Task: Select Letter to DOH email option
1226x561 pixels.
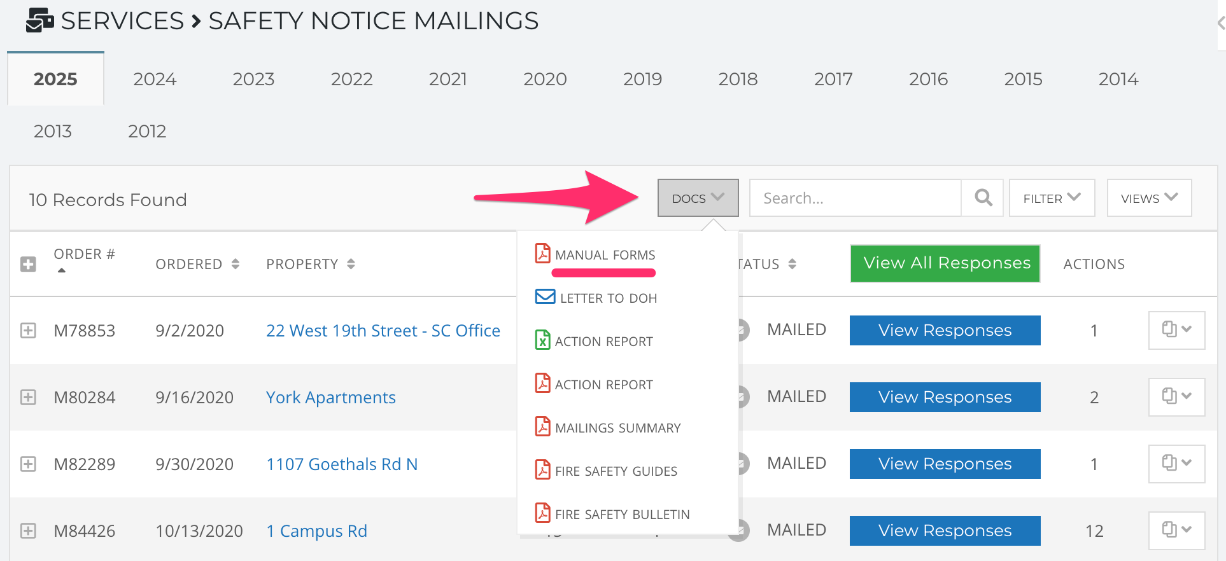Action: [596, 298]
